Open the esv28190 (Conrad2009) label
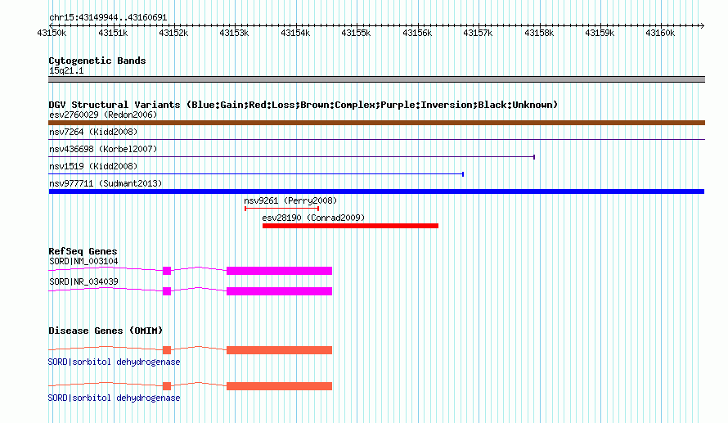 coord(313,218)
